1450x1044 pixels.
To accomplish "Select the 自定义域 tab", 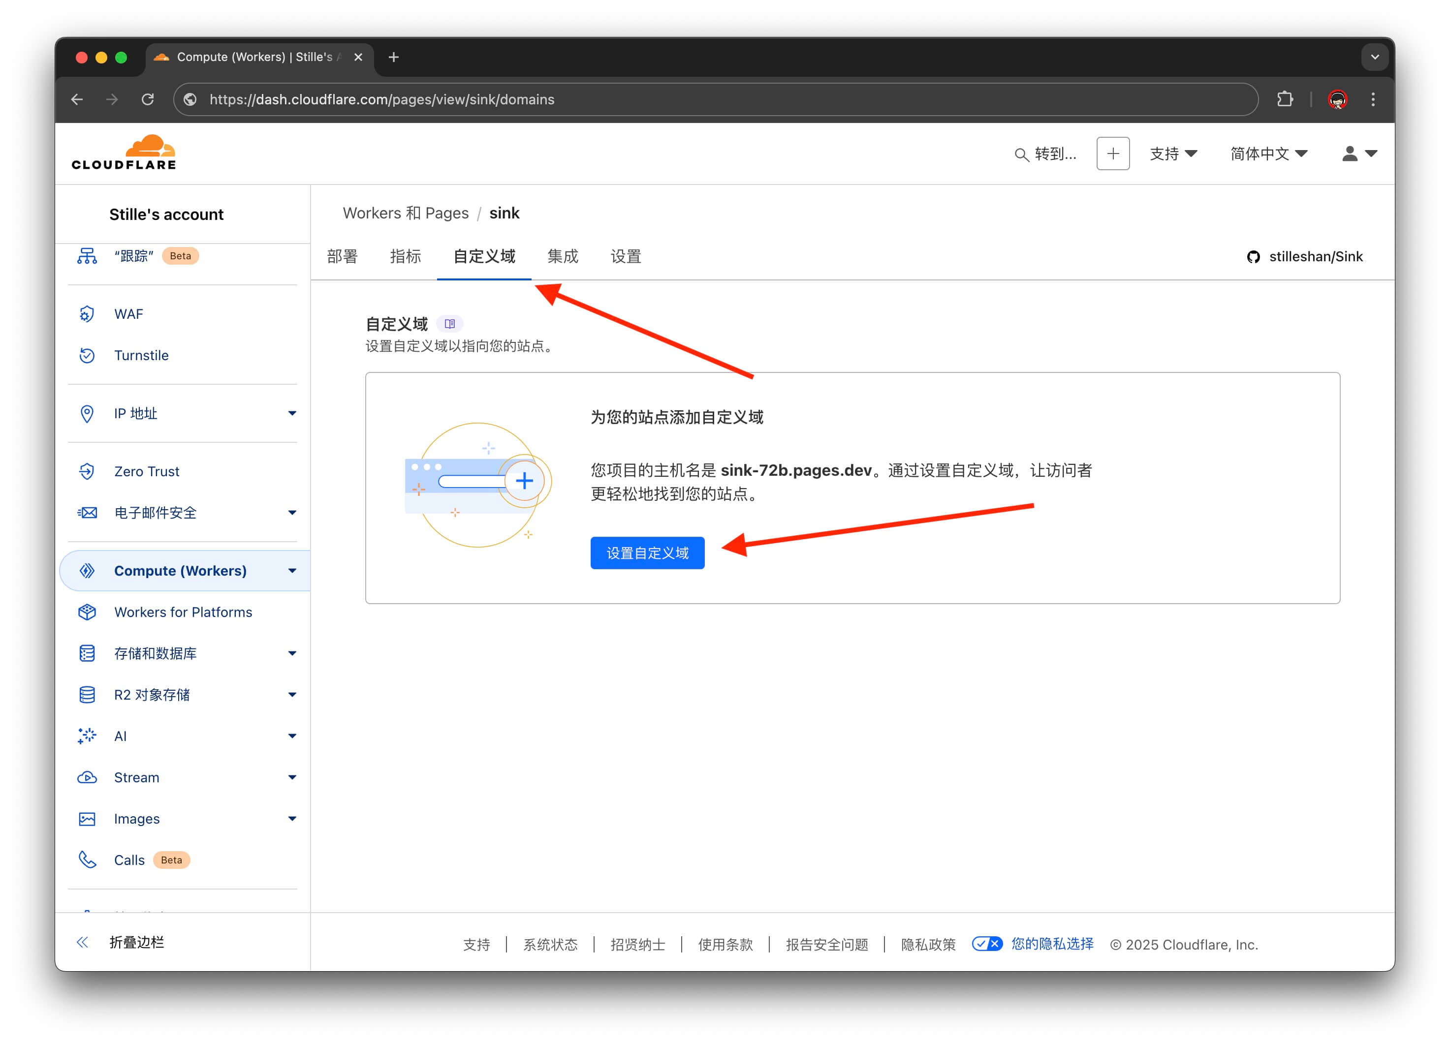I will pyautogui.click(x=484, y=256).
